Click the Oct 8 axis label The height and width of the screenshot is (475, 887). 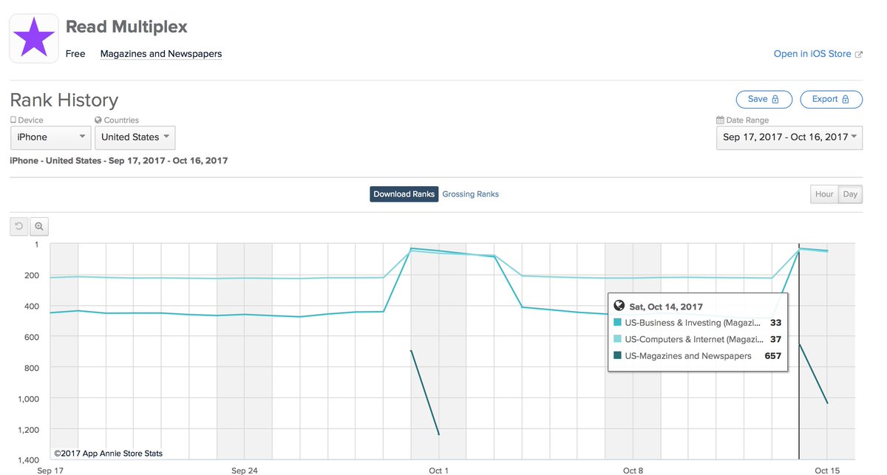click(x=633, y=470)
